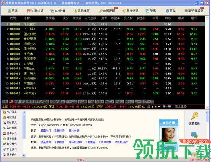Open the 活跃股点评 link
Screen dimensions: 211x162
coord(121,142)
